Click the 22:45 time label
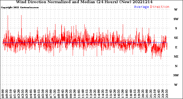 (159, 94)
